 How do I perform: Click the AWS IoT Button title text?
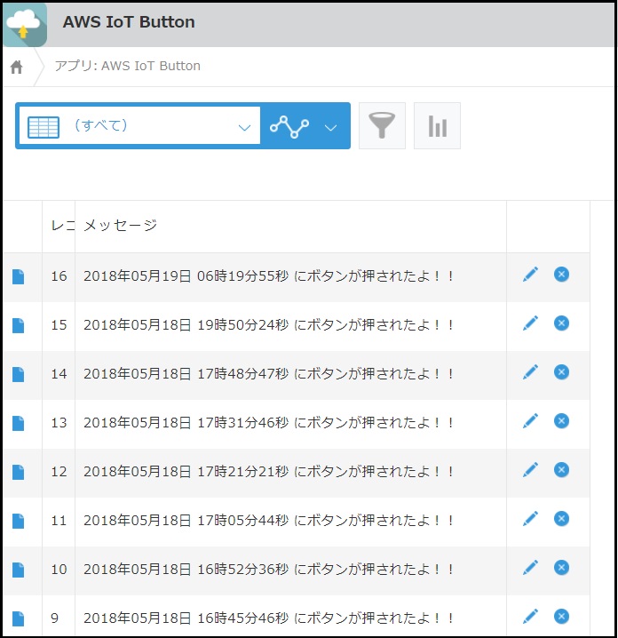(x=129, y=22)
